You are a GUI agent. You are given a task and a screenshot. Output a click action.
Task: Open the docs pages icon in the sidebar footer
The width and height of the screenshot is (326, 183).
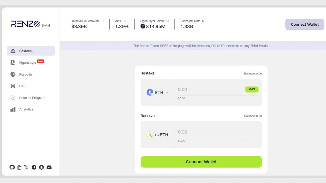[19, 167]
